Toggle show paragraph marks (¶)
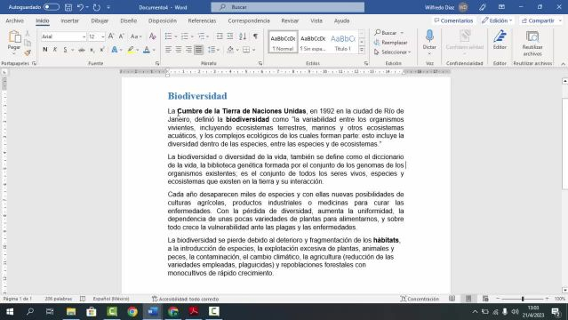The image size is (568, 320). 256,36
